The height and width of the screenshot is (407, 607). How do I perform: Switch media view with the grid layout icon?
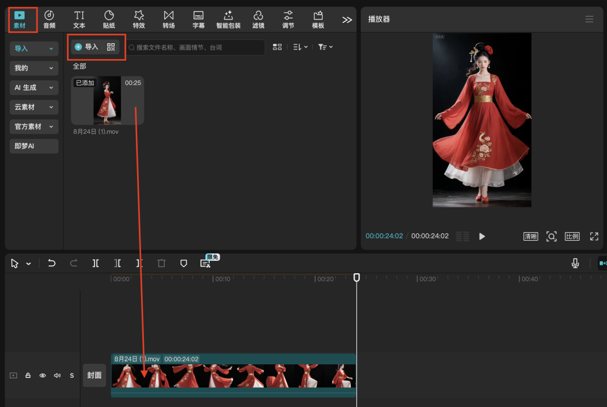pos(277,47)
